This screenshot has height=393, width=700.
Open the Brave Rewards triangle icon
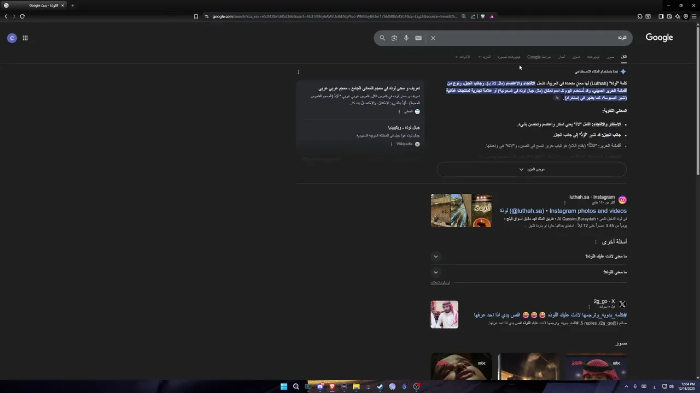click(492, 16)
